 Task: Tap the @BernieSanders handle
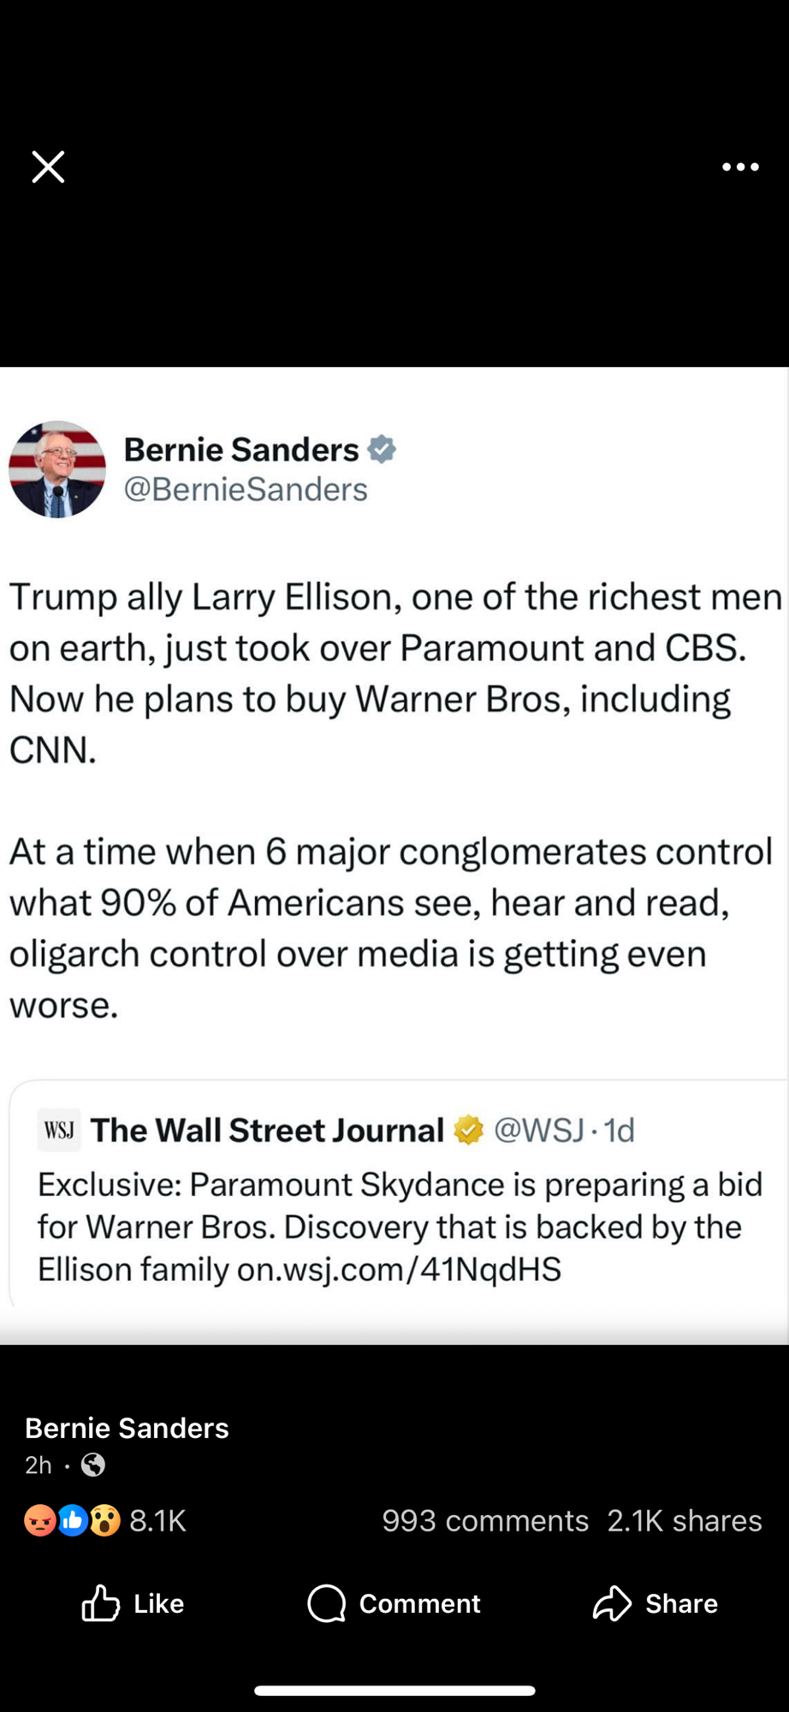pos(246,490)
